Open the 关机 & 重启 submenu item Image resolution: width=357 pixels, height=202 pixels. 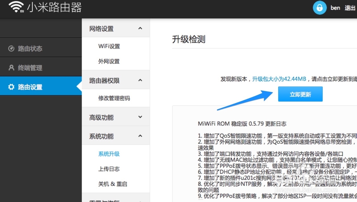tap(113, 184)
